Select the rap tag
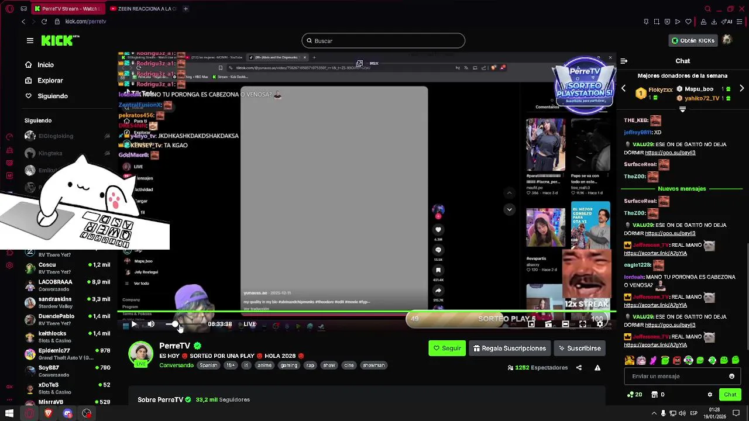Viewport: 749px width, 421px height. 310,365
